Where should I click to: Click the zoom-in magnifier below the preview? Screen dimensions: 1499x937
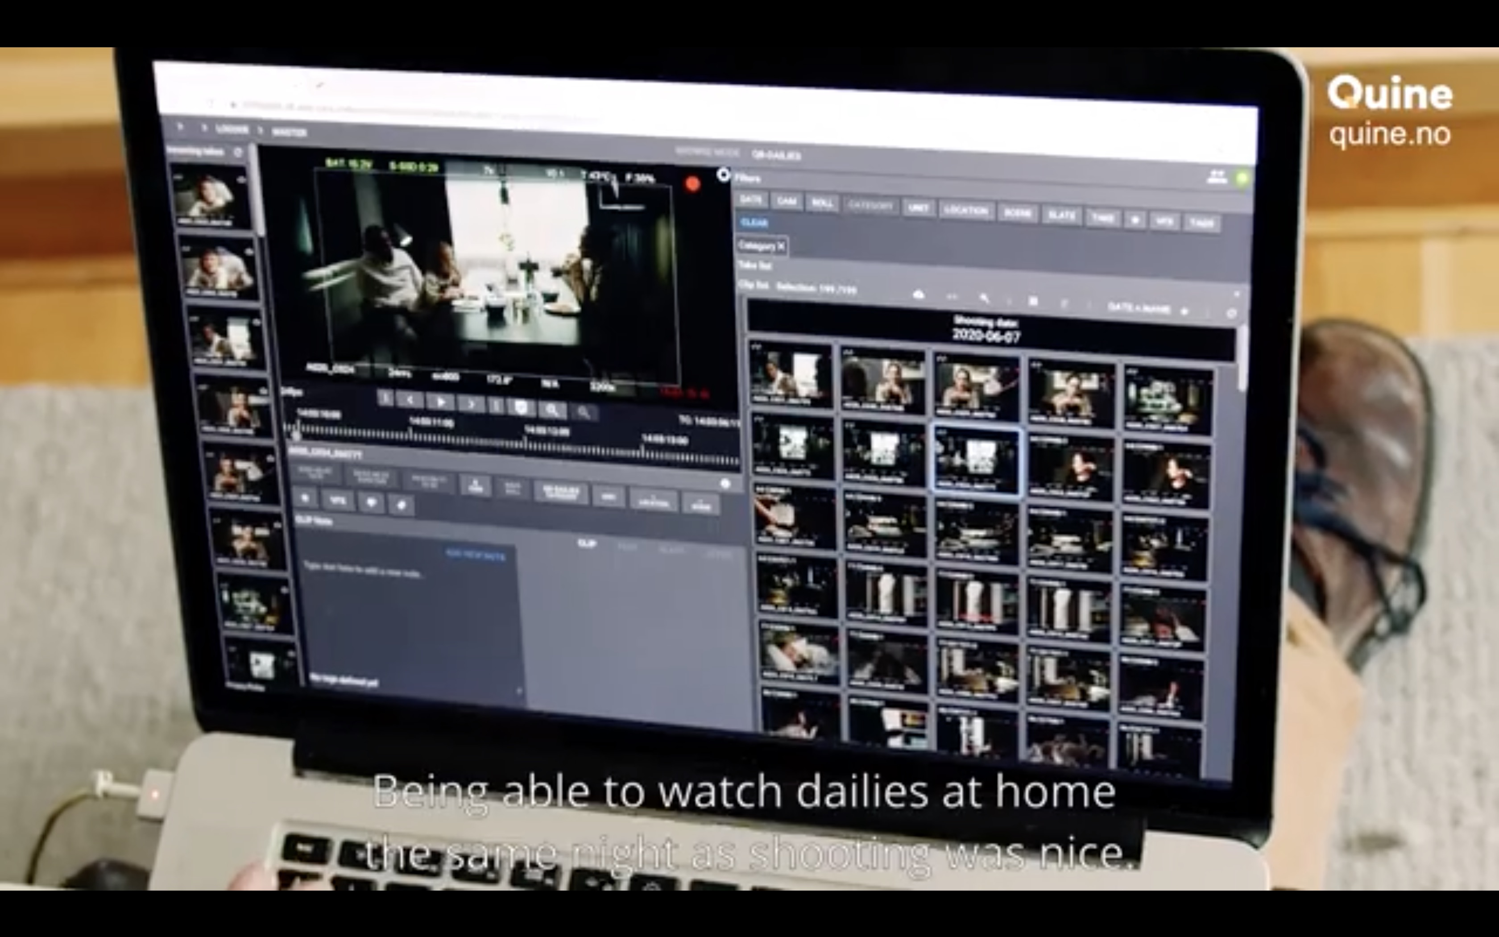pos(552,410)
